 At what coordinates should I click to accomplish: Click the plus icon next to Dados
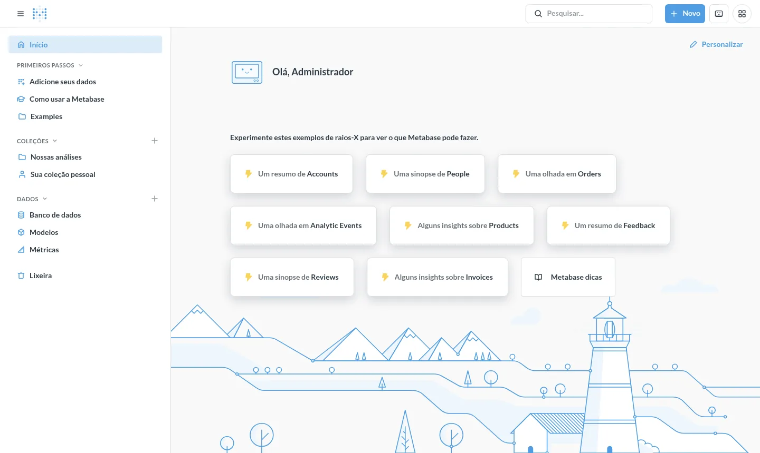155,199
